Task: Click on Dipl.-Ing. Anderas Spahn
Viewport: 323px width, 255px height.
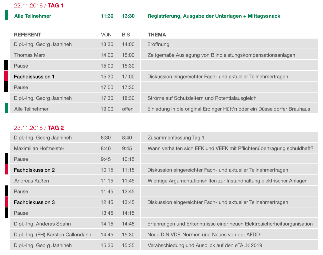Action: (x=42, y=224)
